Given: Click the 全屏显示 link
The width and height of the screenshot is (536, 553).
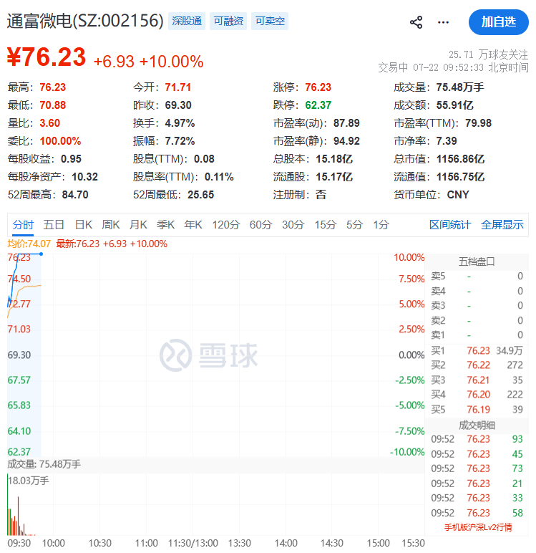Looking at the screenshot, I should click(502, 225).
